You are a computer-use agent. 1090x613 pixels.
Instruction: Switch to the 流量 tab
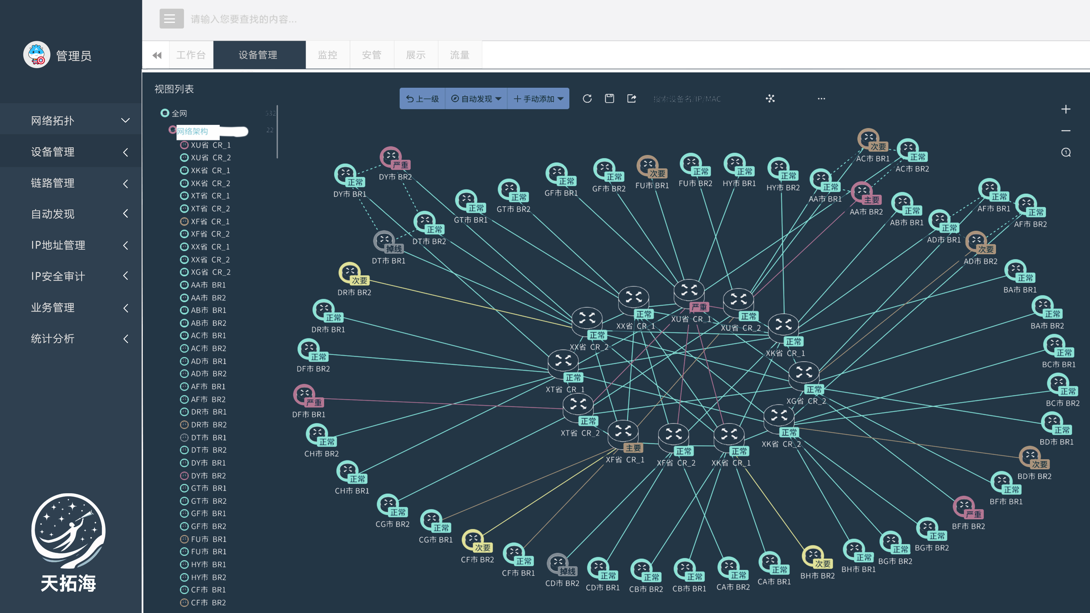click(460, 55)
